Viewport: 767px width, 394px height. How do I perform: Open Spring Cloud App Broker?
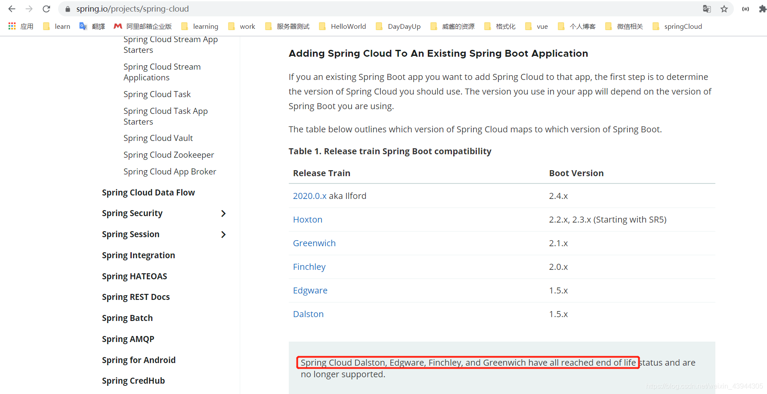170,171
